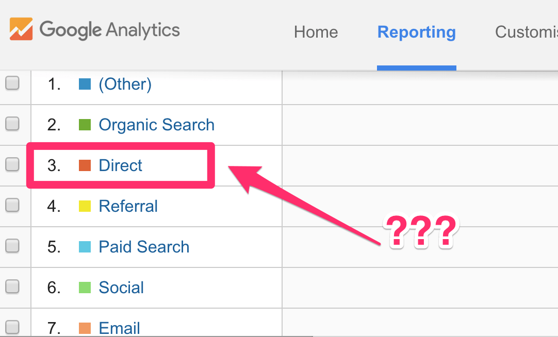This screenshot has height=337, width=558.
Task: Switch to the Reporting tab
Action: [416, 32]
